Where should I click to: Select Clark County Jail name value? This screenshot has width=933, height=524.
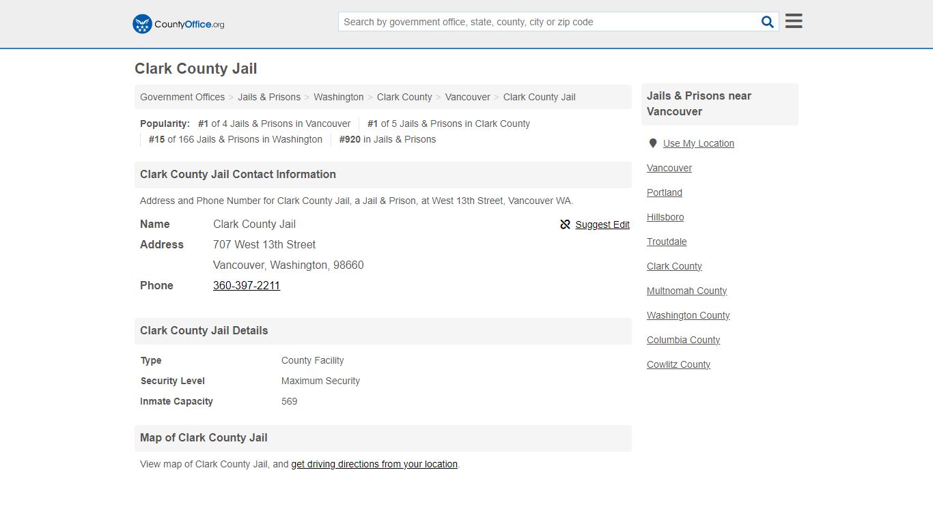tap(254, 224)
